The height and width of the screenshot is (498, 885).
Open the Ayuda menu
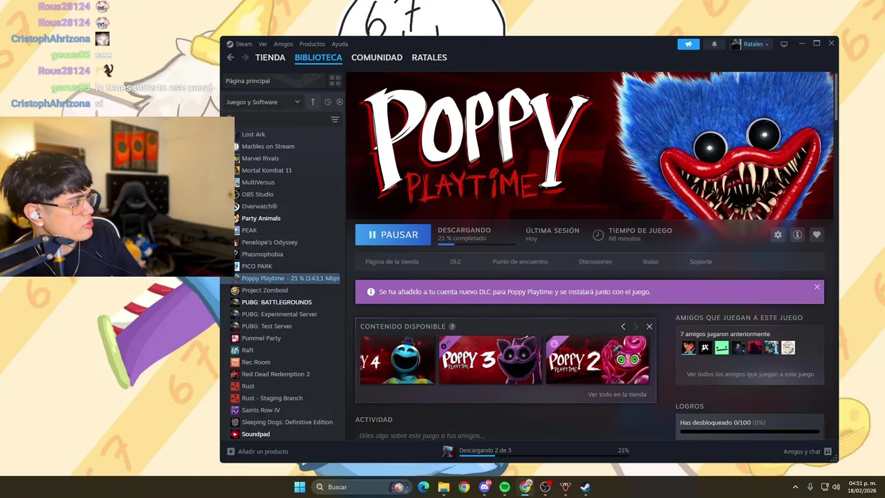pyautogui.click(x=339, y=44)
